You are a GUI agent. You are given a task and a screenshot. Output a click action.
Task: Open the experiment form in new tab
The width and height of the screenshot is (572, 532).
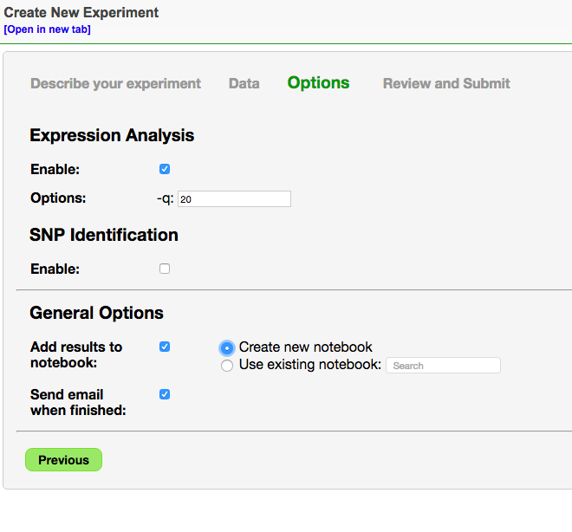tap(47, 29)
